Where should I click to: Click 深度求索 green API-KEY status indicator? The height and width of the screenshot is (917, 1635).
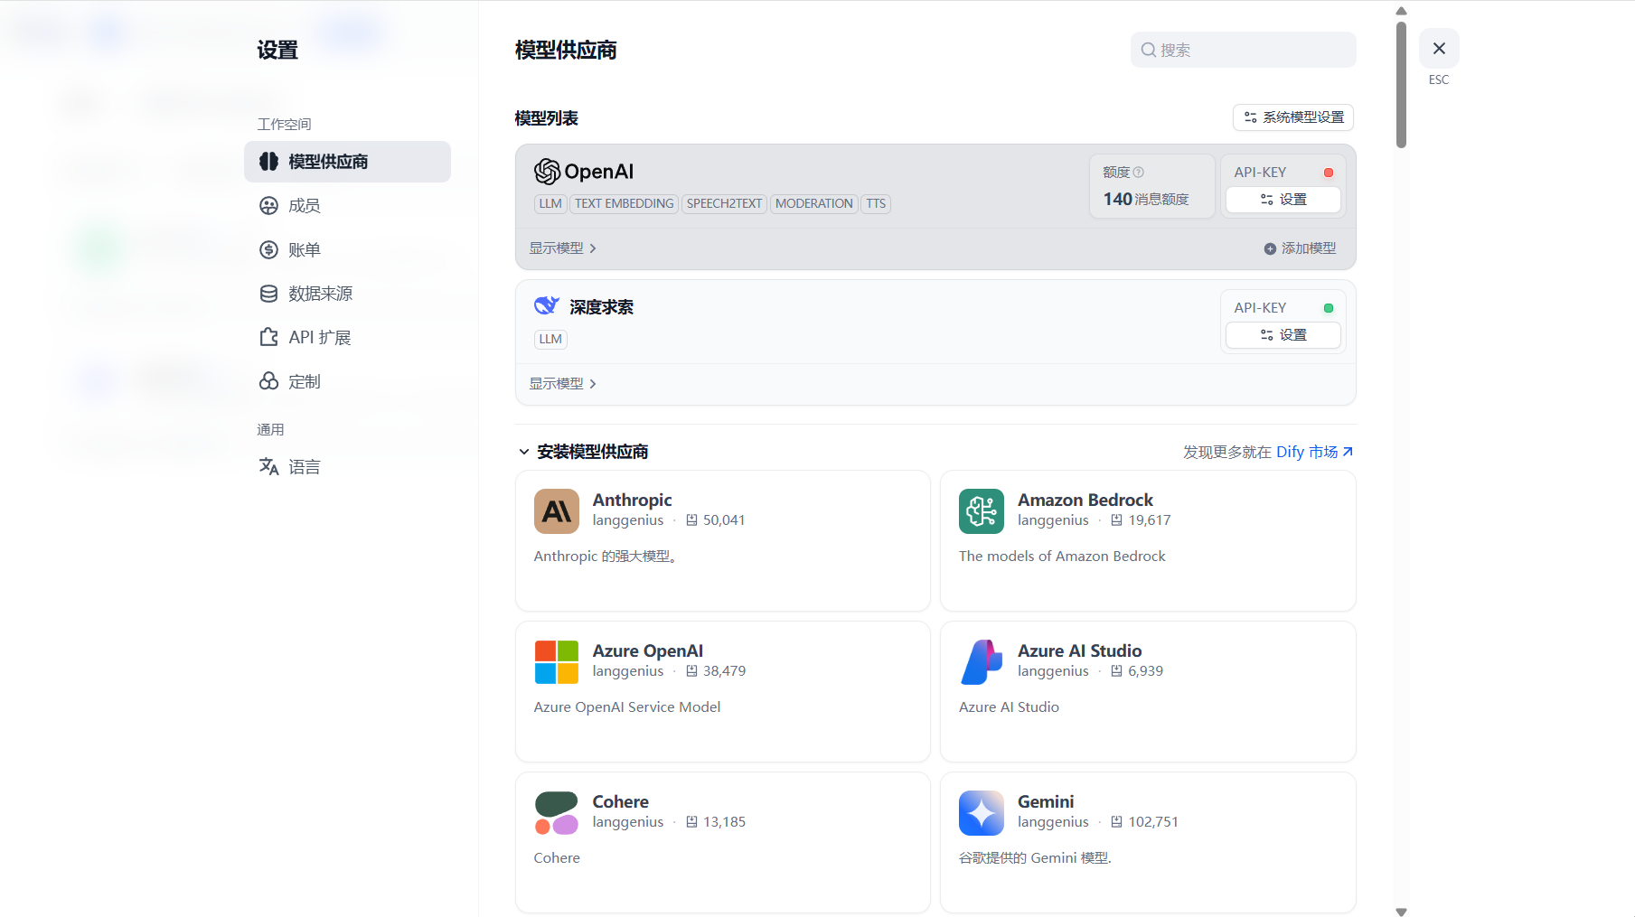tap(1329, 308)
